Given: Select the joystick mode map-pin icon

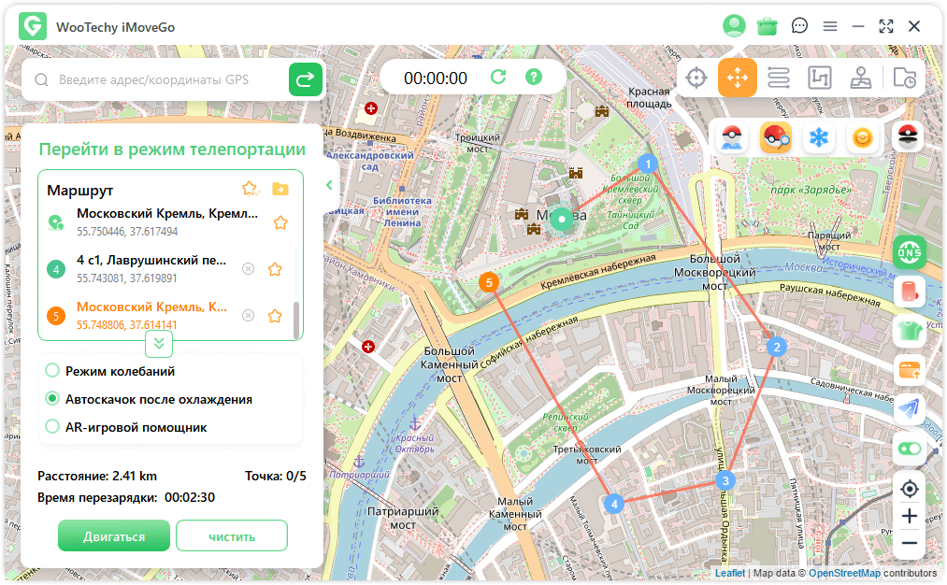Looking at the screenshot, I should (861, 78).
